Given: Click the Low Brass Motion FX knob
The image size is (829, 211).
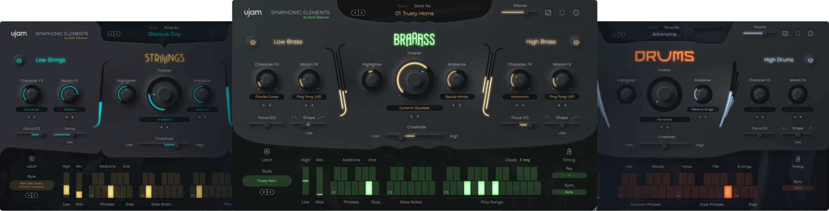Looking at the screenshot, I should (309, 80).
